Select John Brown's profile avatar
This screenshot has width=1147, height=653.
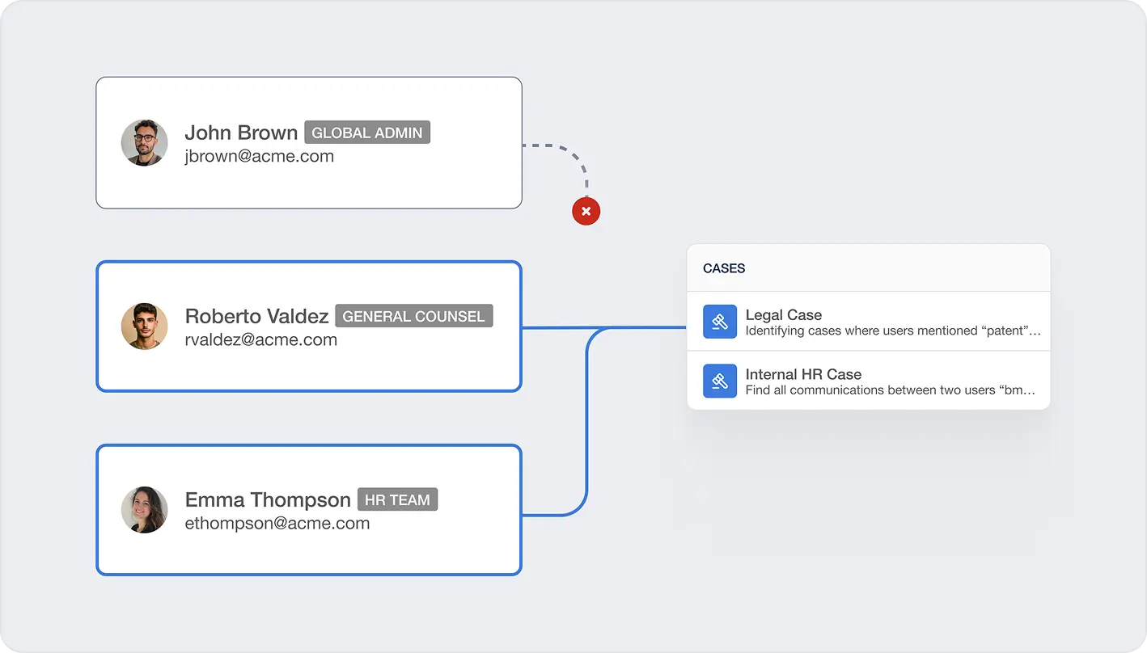[144, 143]
